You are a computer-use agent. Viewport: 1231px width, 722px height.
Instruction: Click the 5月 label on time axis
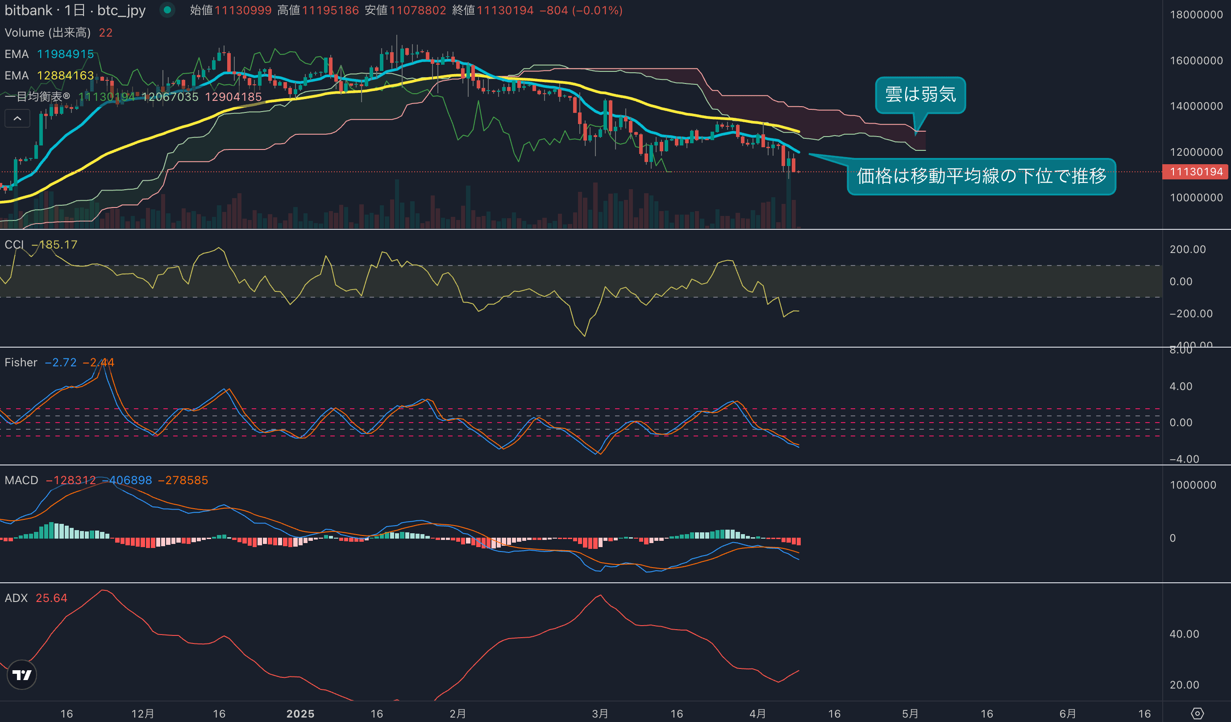[910, 714]
